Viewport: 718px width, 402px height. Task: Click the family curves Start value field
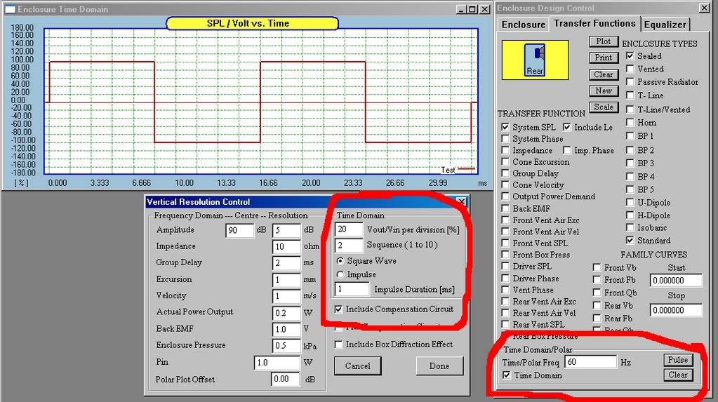[x=676, y=280]
